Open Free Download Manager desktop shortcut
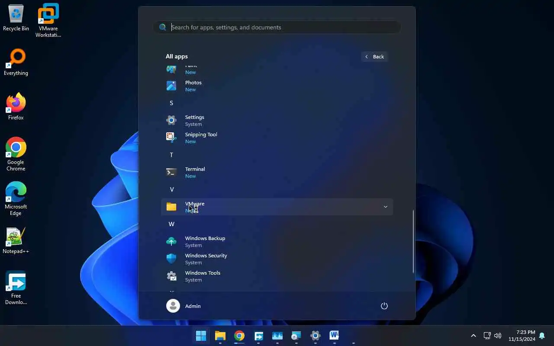 (x=16, y=288)
